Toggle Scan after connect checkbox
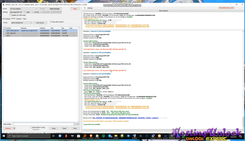The height and width of the screenshot is (141, 245). pyautogui.click(x=51, y=22)
